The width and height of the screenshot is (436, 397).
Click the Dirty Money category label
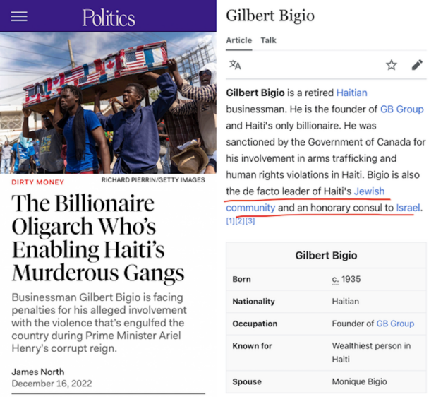click(x=37, y=182)
